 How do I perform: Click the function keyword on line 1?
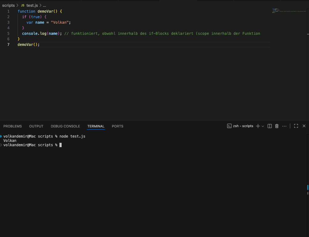(26, 11)
